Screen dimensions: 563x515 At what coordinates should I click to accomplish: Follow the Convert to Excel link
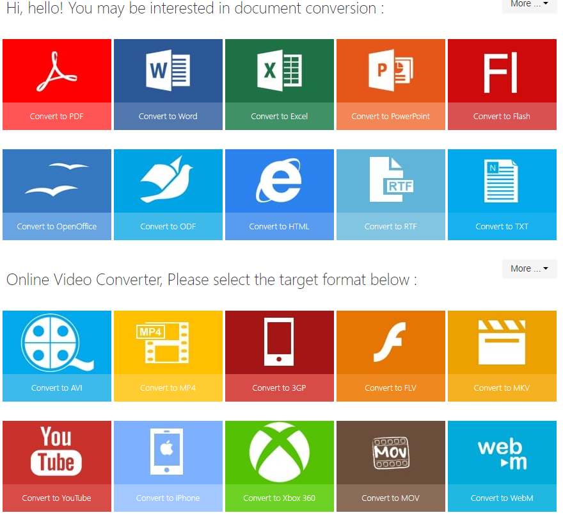[x=280, y=116]
